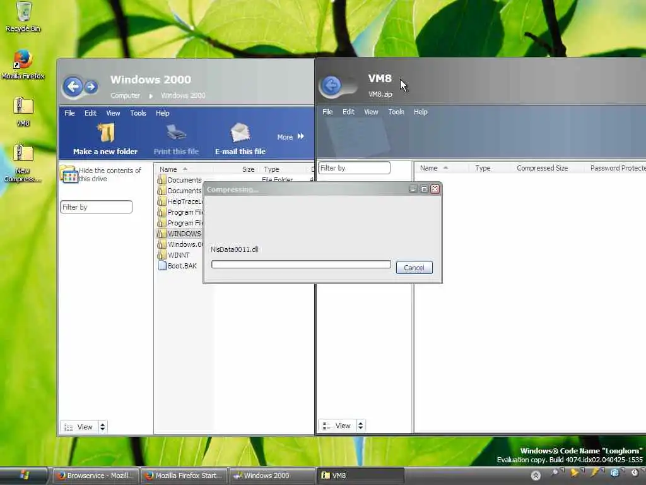Screen dimensions: 646x485
Task: Open View menu in VM8 window
Action: (371, 112)
